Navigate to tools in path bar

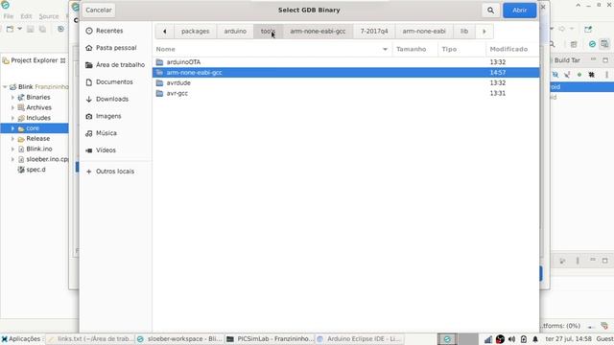(x=269, y=32)
